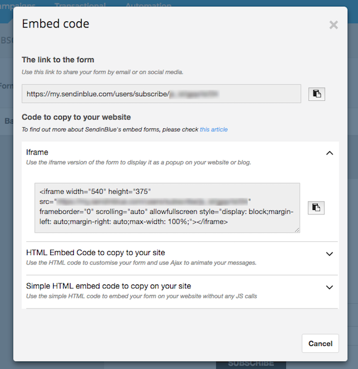Copy the form link with clipboard icon
Image resolution: width=358 pixels, height=369 pixels.
(x=317, y=94)
